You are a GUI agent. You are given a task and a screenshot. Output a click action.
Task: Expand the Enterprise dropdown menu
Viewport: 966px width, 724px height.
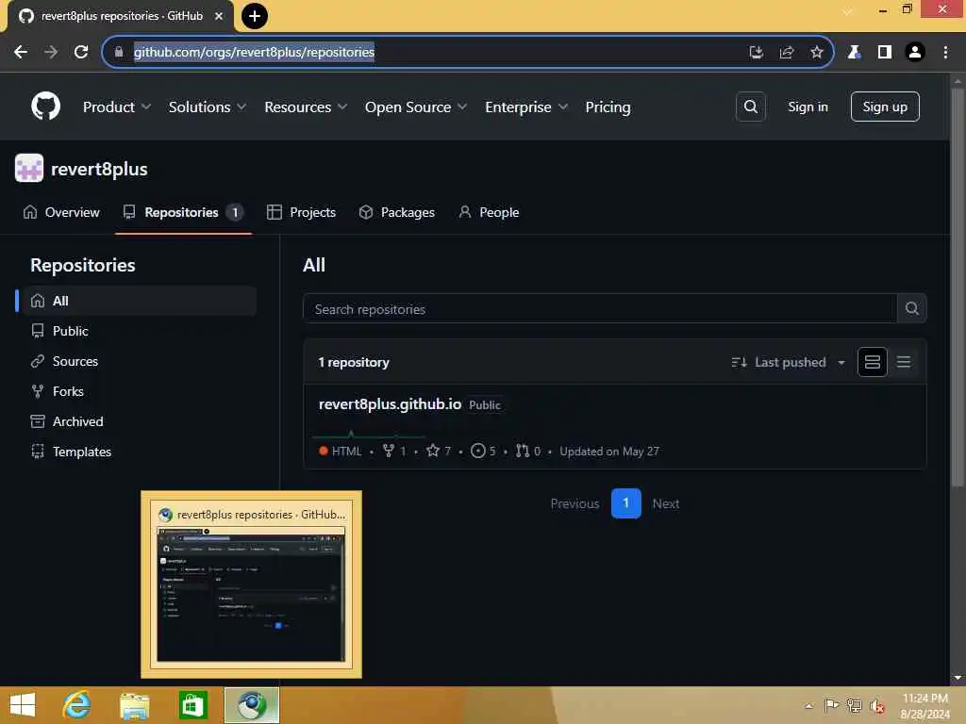tap(526, 107)
